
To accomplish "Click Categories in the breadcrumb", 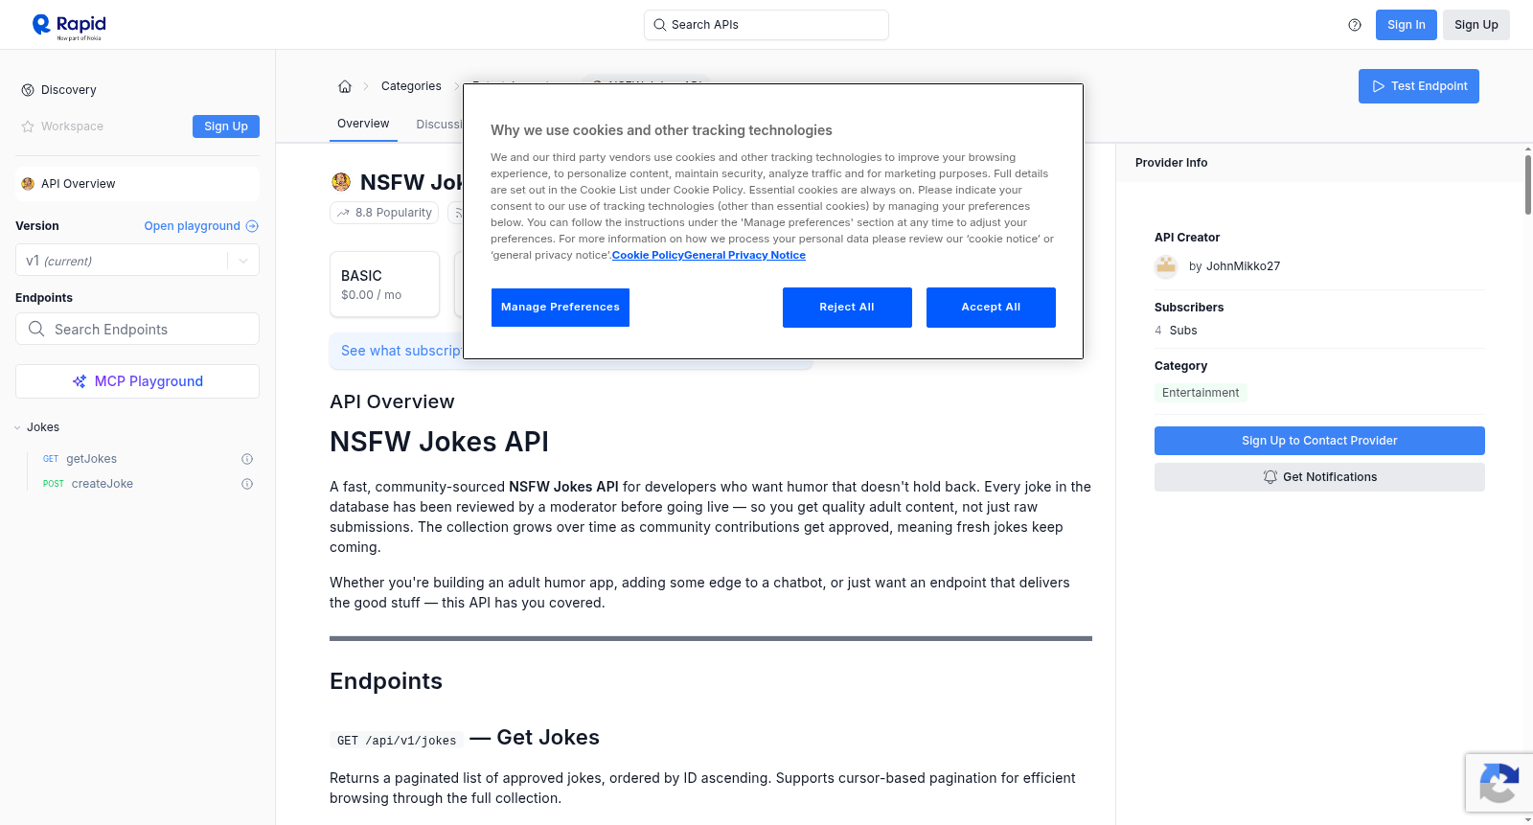I will (411, 86).
